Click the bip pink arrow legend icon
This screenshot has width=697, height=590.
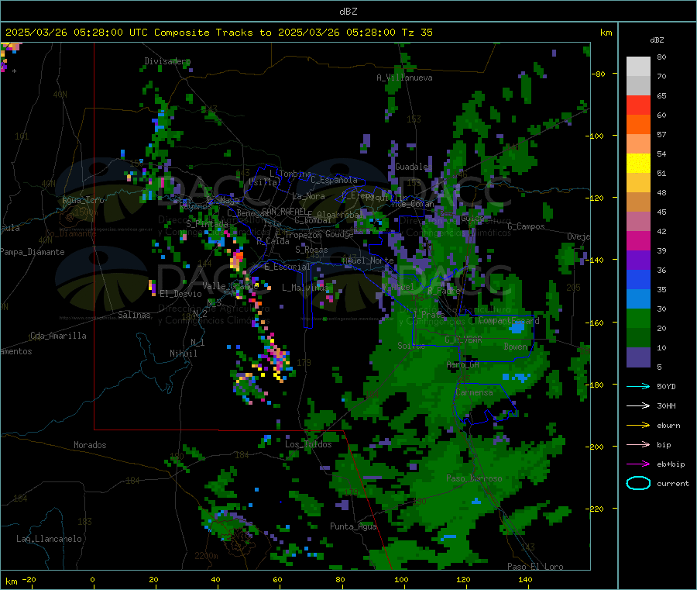(x=638, y=444)
